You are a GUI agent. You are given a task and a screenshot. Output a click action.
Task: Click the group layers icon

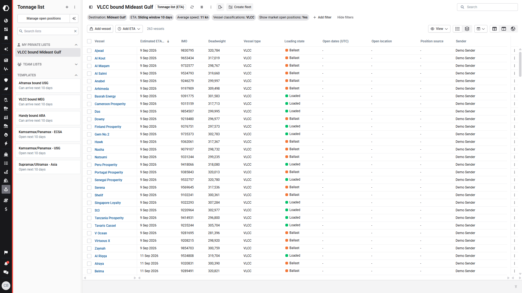467,29
